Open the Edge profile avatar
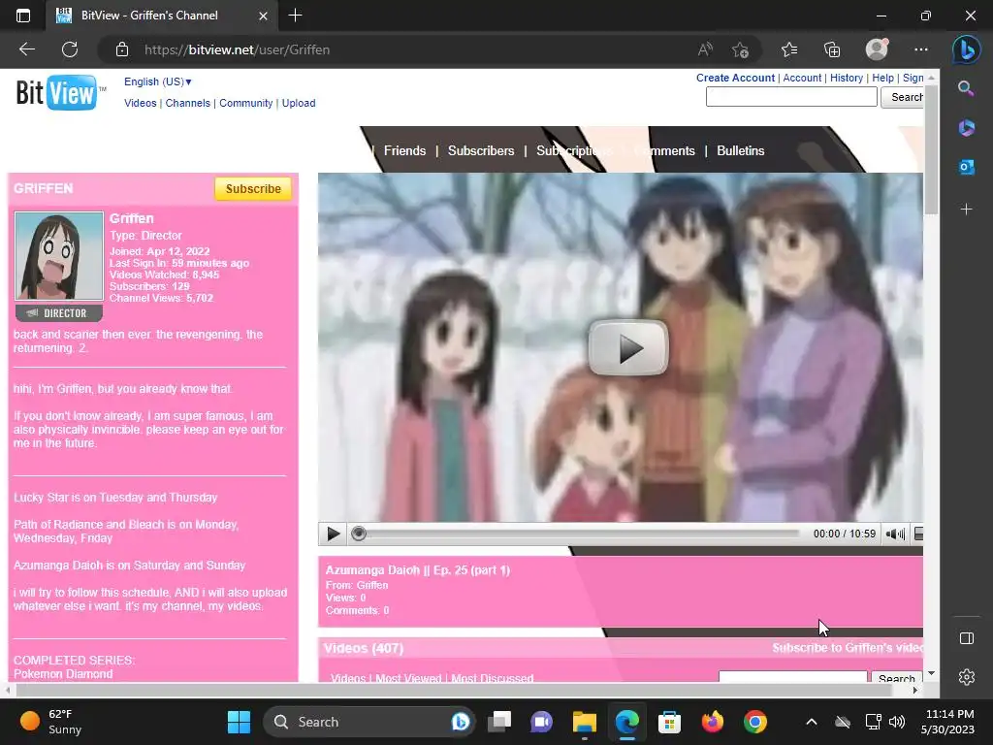The width and height of the screenshot is (993, 745). click(877, 49)
